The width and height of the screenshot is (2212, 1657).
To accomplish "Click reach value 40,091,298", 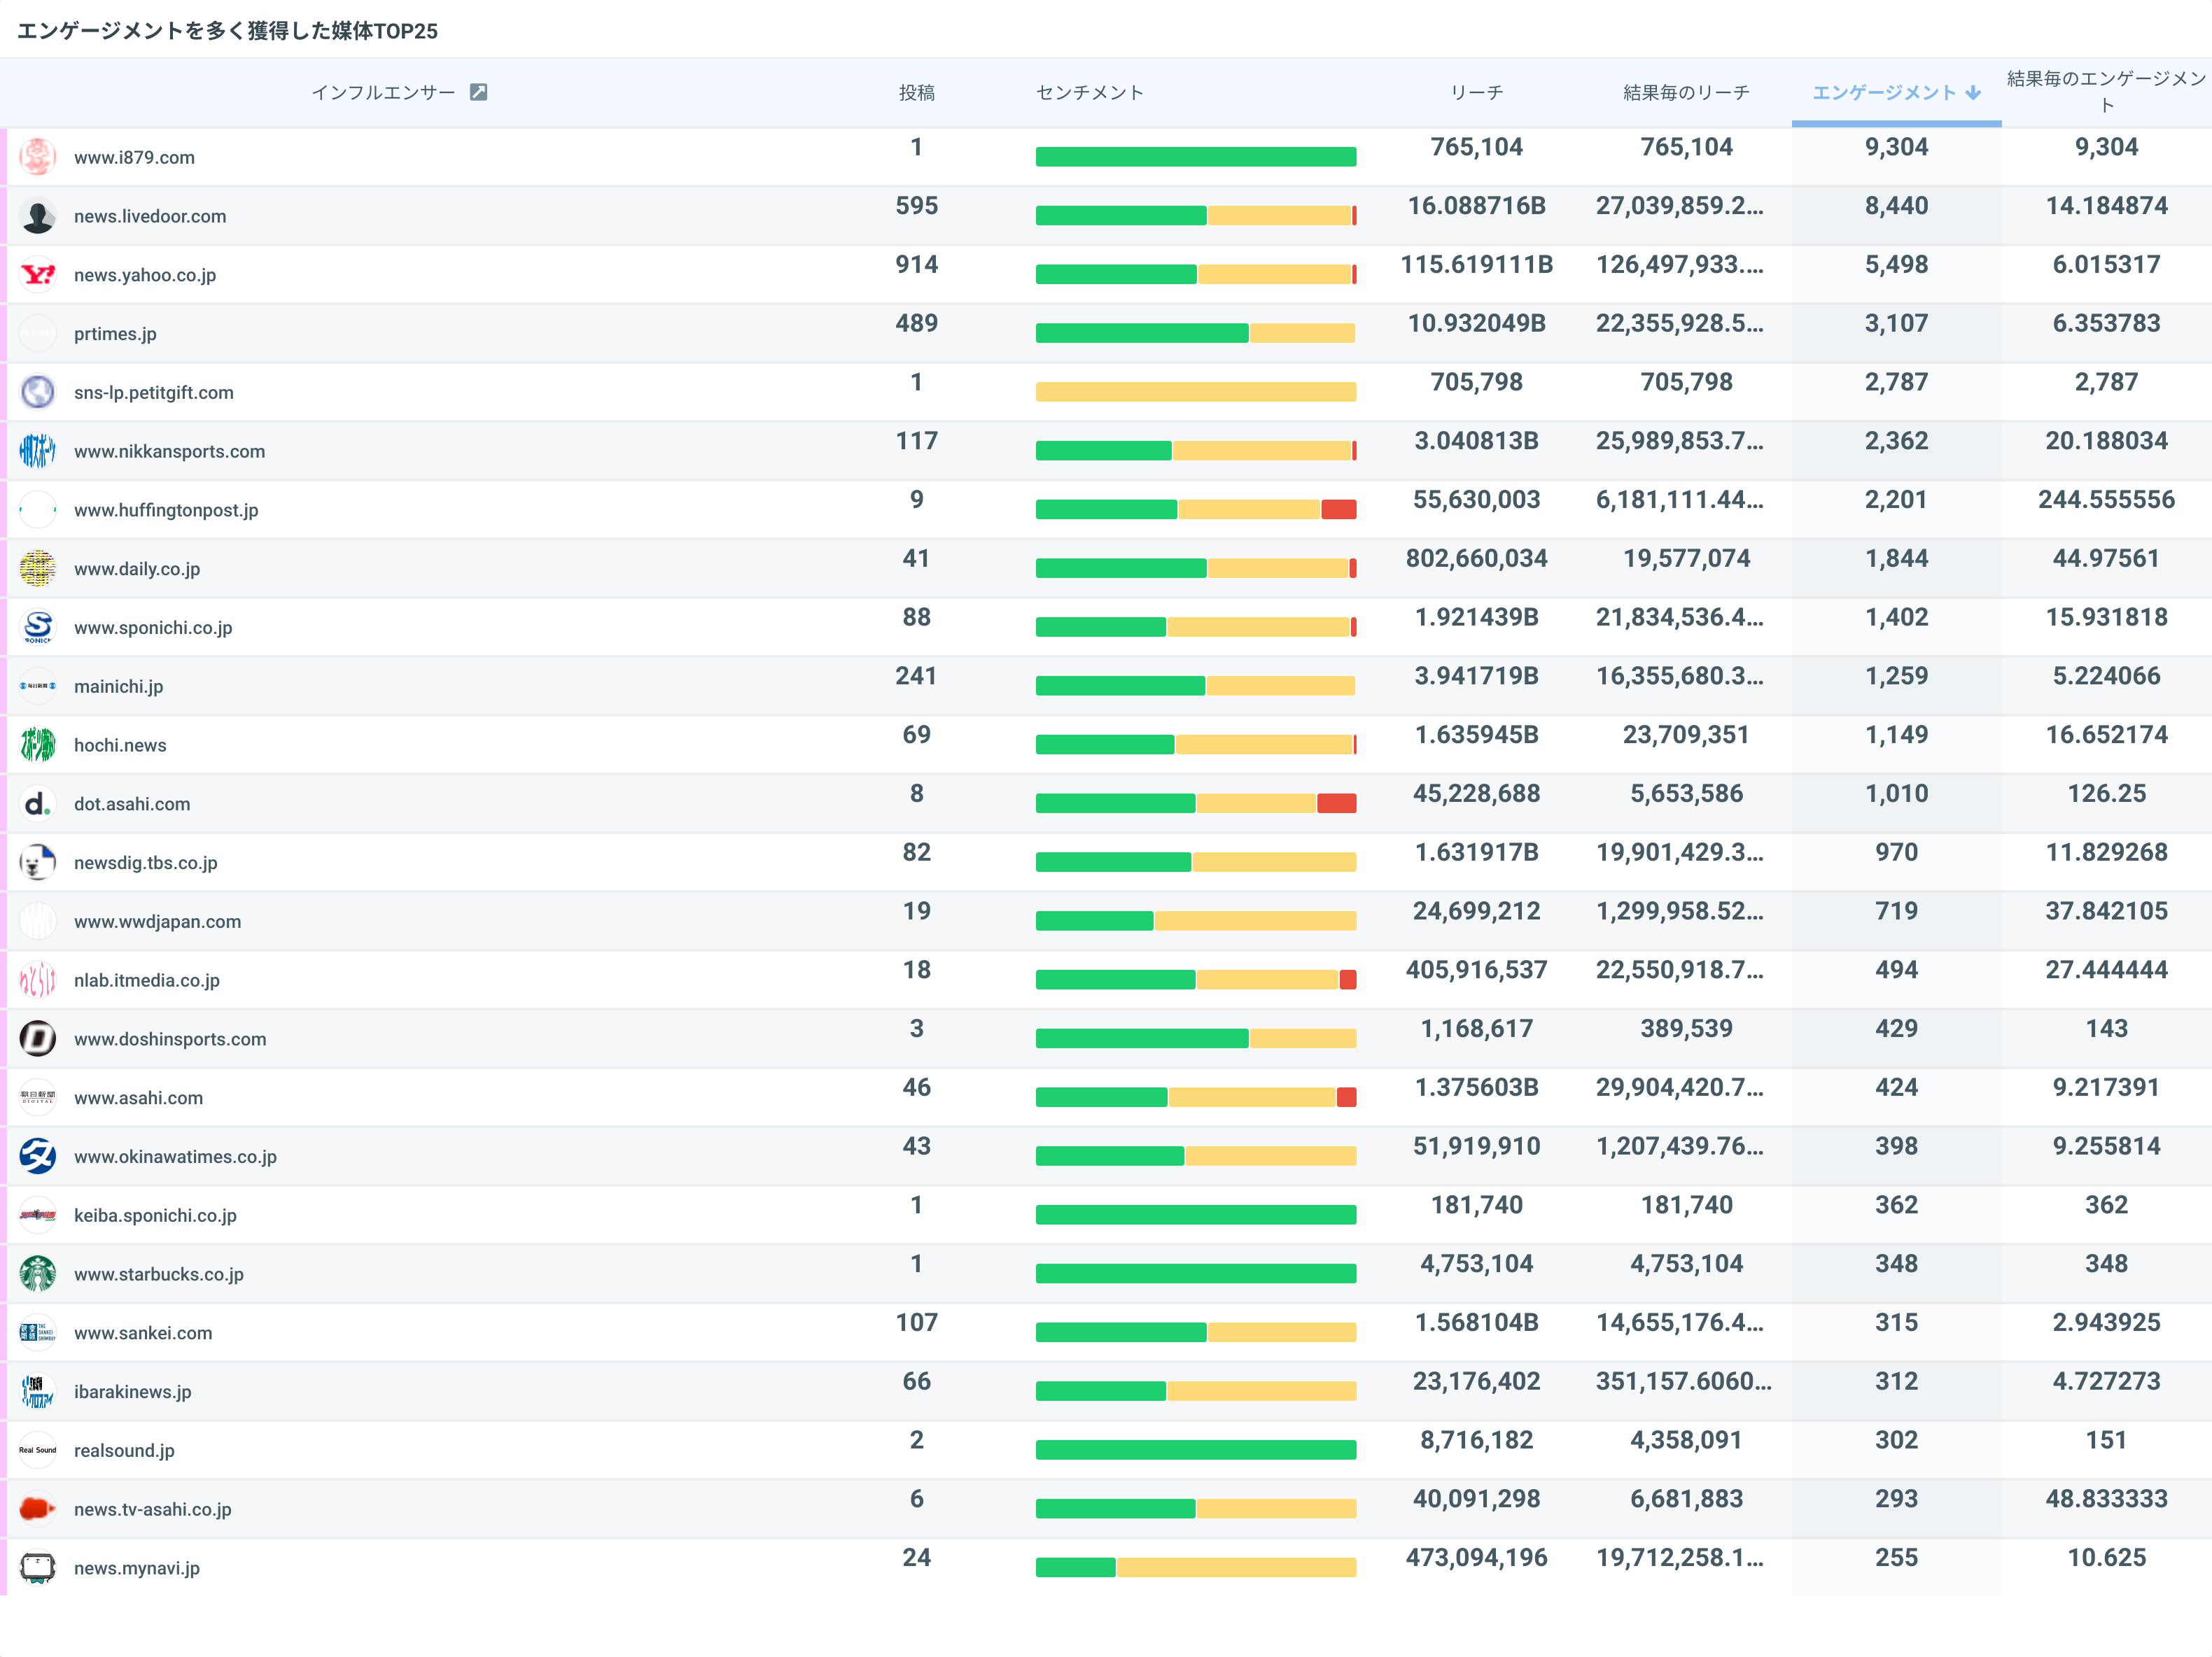I will pos(1476,1499).
